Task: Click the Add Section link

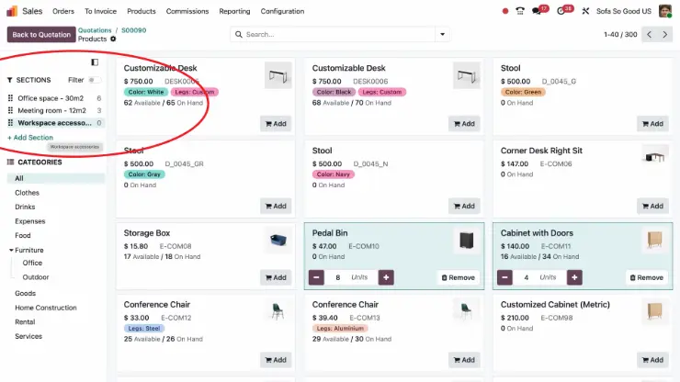Action: pos(30,138)
